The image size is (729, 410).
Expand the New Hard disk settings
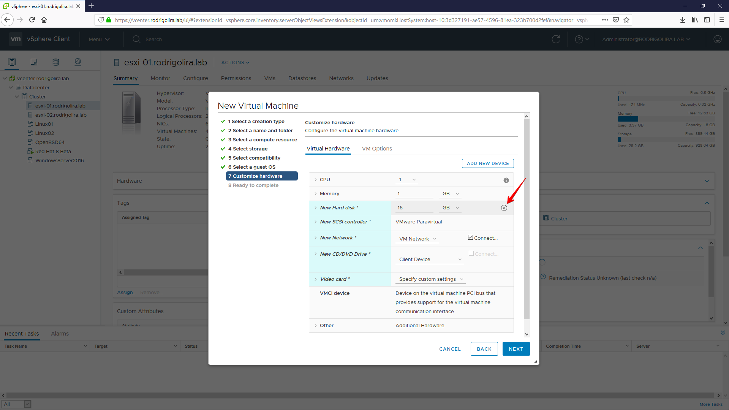315,208
